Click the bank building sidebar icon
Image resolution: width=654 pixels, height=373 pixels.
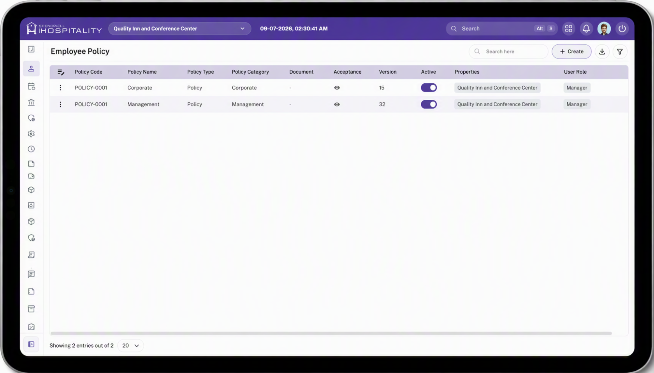click(31, 102)
